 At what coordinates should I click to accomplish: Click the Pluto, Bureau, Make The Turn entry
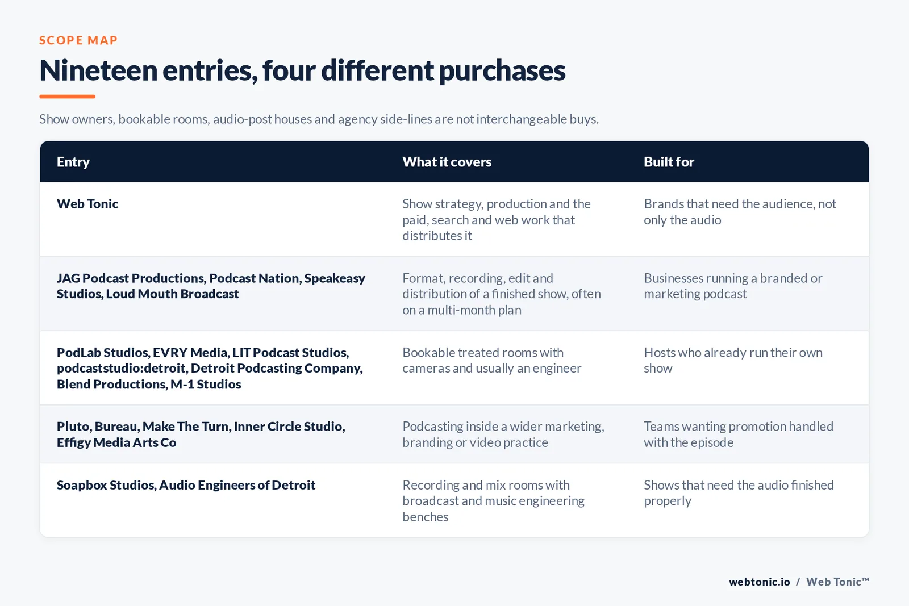pos(201,434)
